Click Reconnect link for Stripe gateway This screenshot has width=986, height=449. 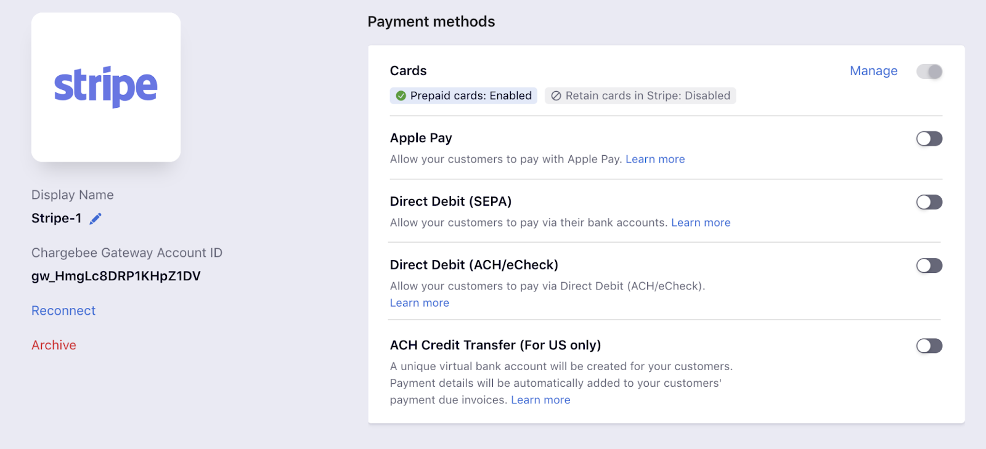tap(63, 311)
